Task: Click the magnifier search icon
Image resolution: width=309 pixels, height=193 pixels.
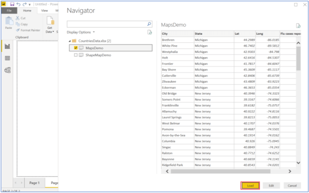Action: [x=149, y=24]
